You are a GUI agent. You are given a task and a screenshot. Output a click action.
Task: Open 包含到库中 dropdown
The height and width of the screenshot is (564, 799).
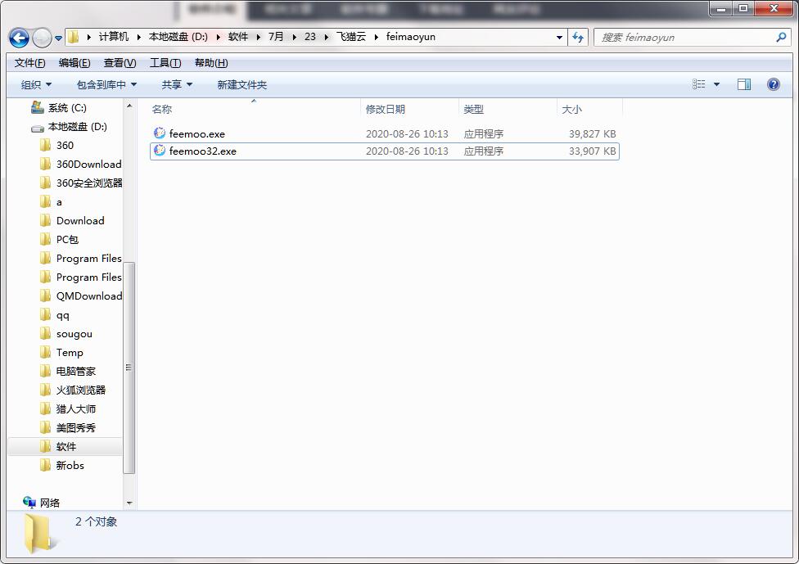pos(106,84)
